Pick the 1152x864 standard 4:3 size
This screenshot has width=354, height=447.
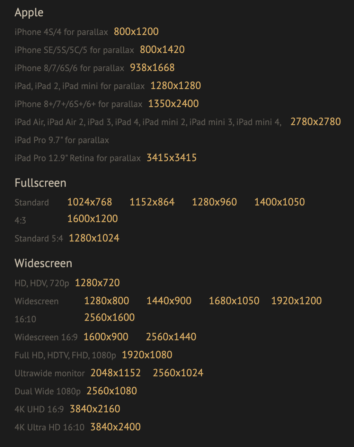(x=152, y=202)
